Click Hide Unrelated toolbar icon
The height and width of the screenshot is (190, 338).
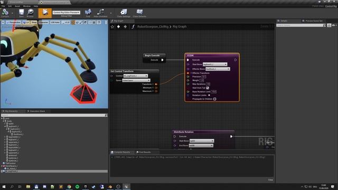click(x=100, y=13)
